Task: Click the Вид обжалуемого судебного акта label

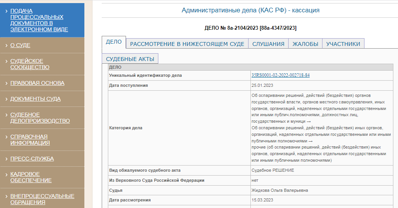Action: coord(145,170)
